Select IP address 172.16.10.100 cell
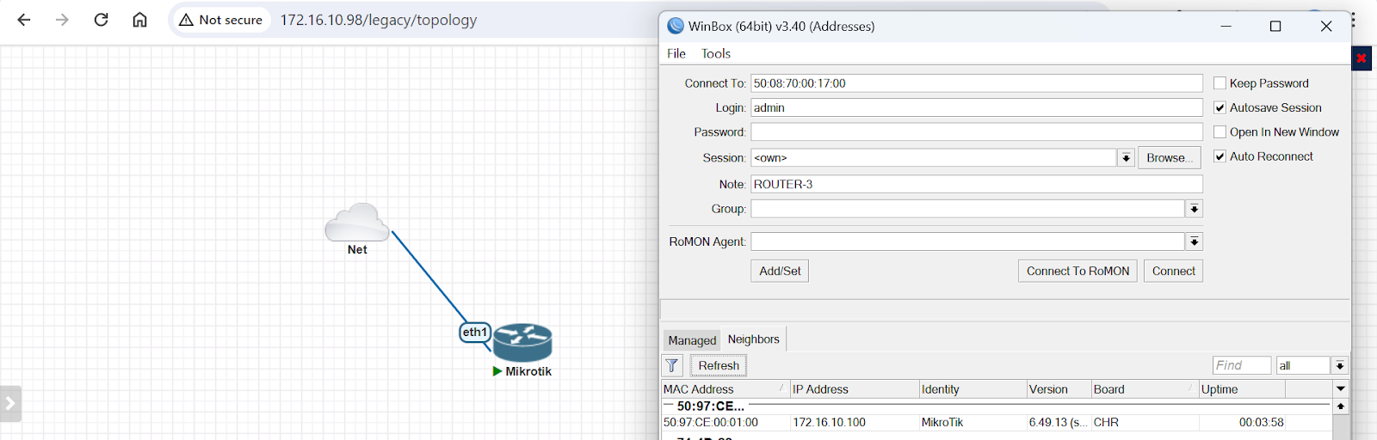Screen dimensions: 1377x440 [855, 422]
